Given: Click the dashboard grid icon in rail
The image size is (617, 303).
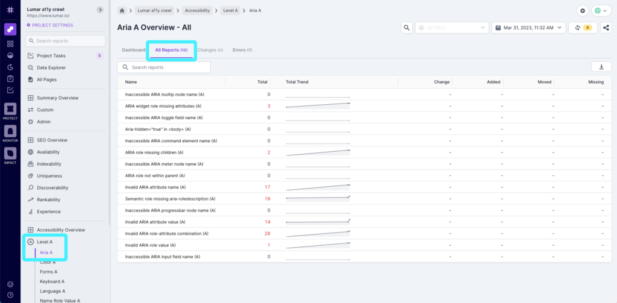Looking at the screenshot, I should [10, 44].
